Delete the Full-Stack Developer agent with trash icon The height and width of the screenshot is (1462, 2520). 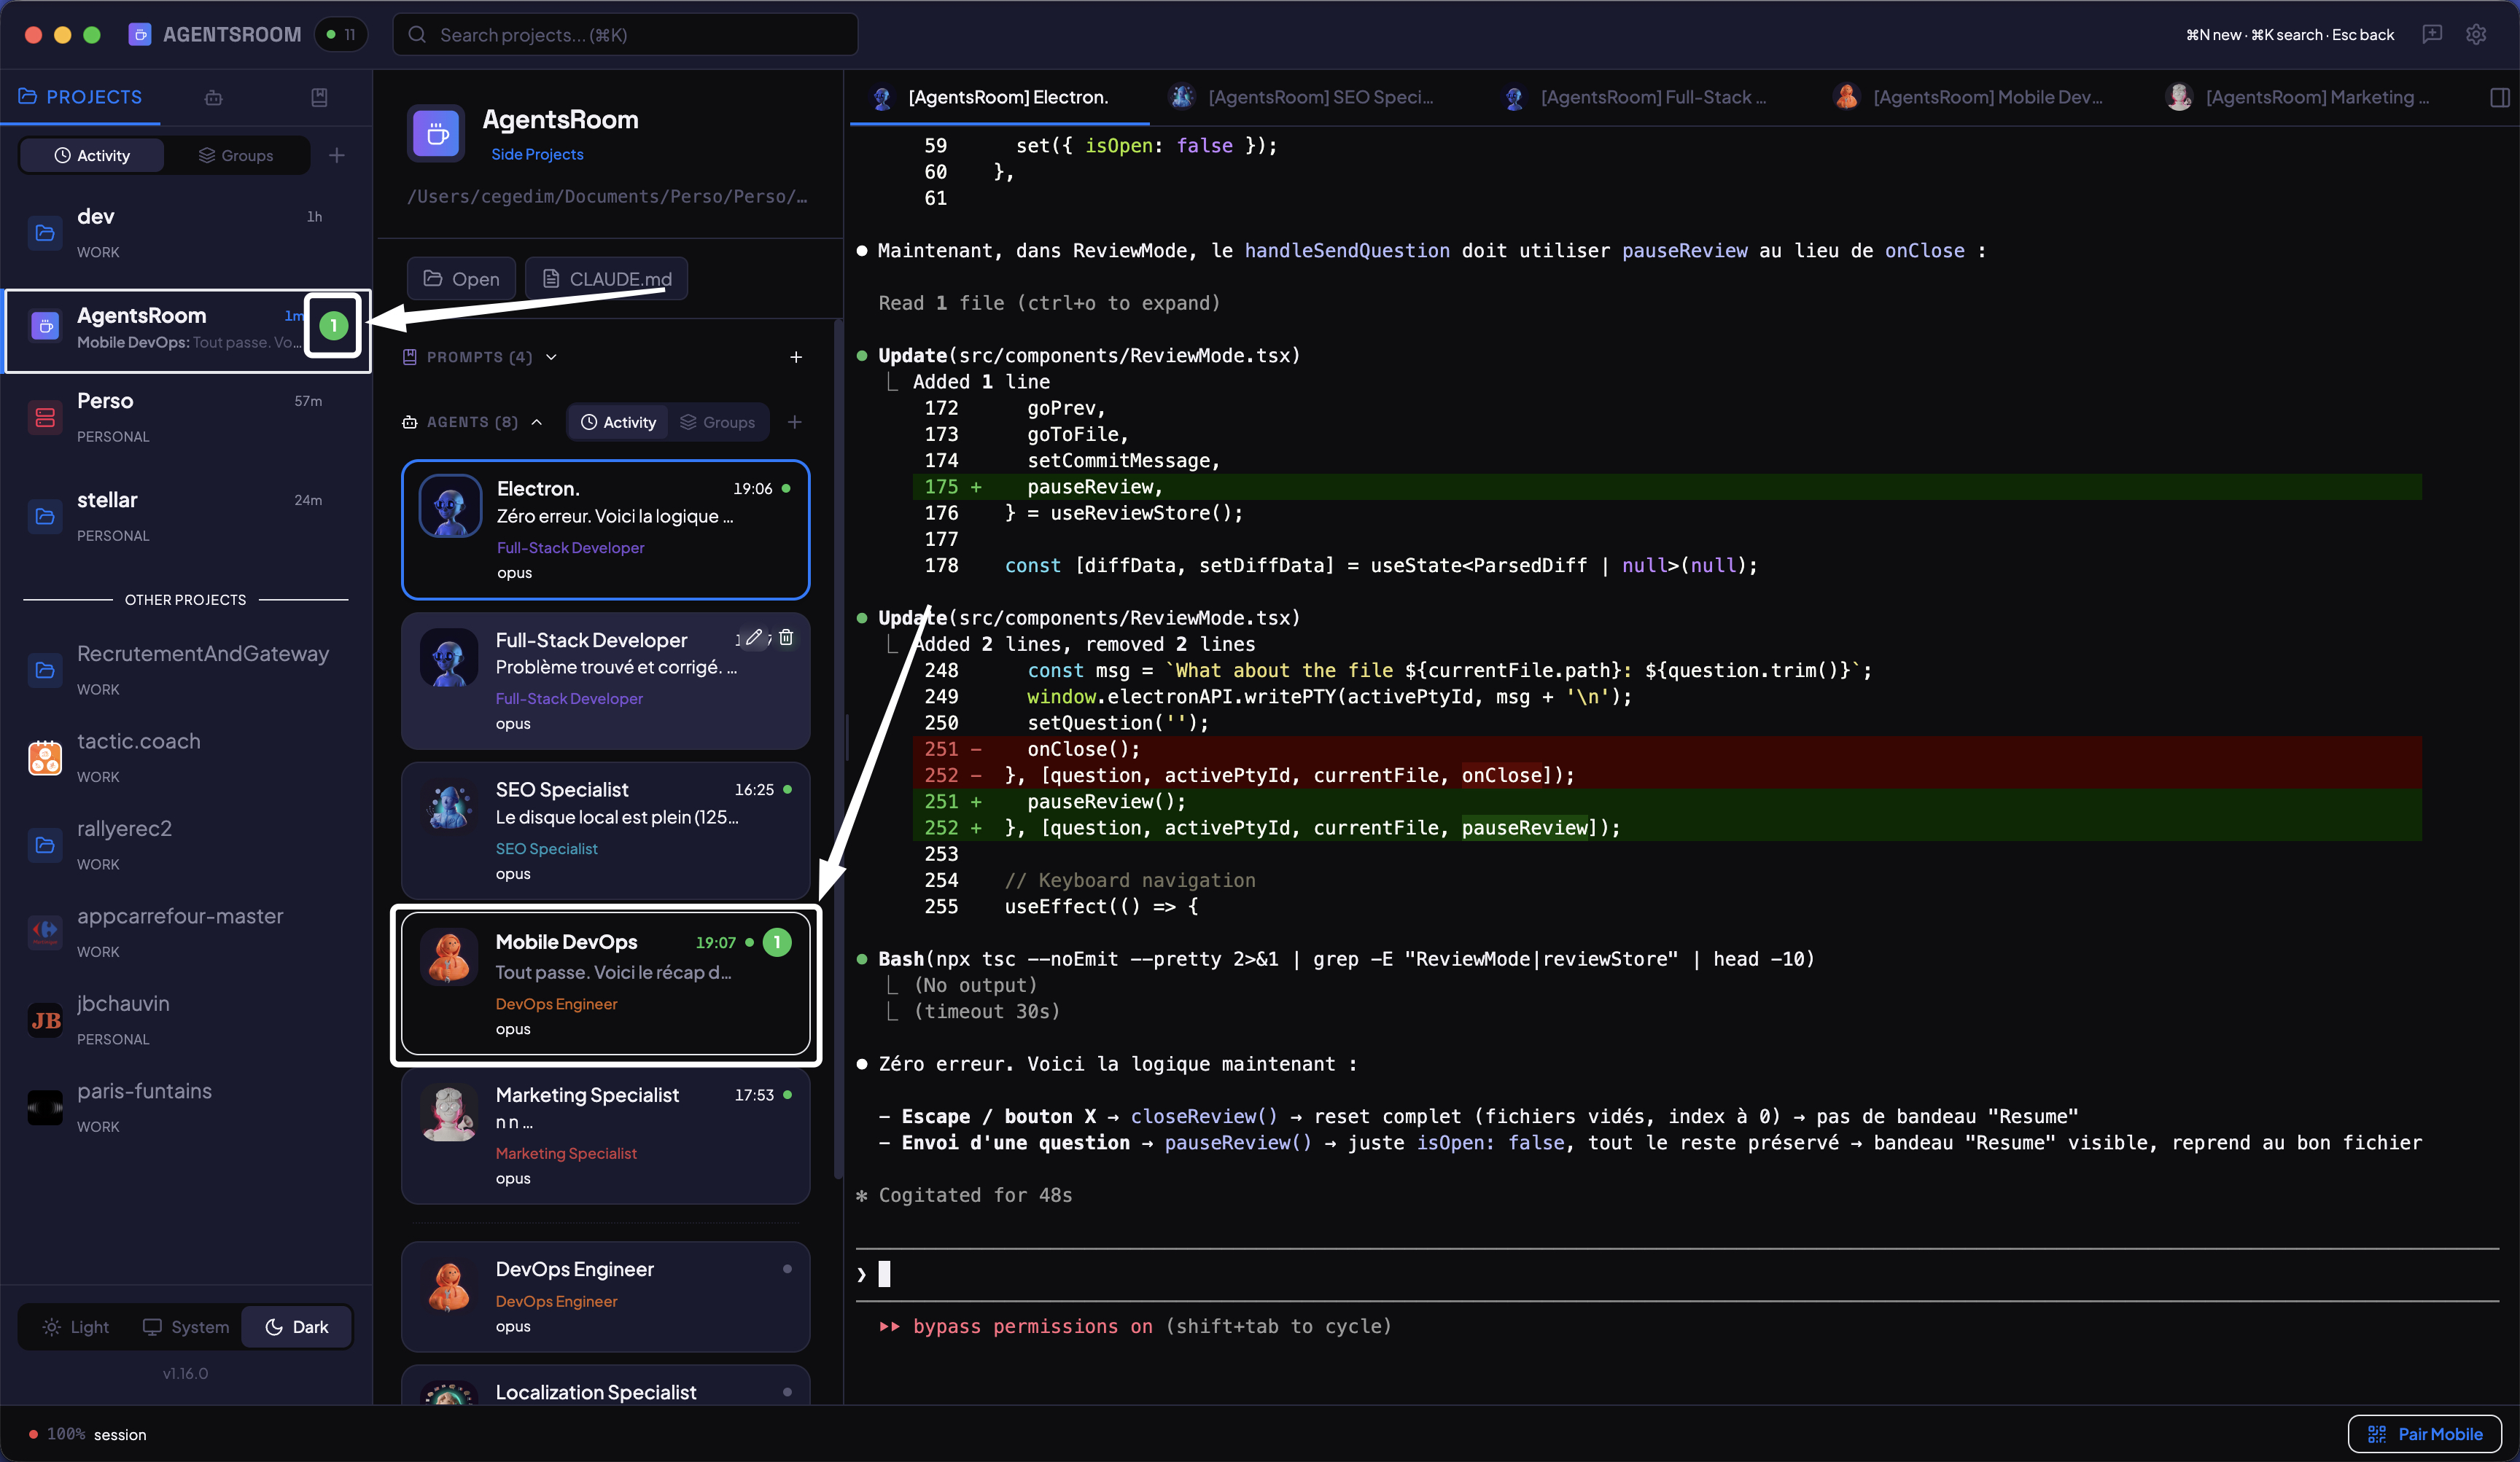786,638
